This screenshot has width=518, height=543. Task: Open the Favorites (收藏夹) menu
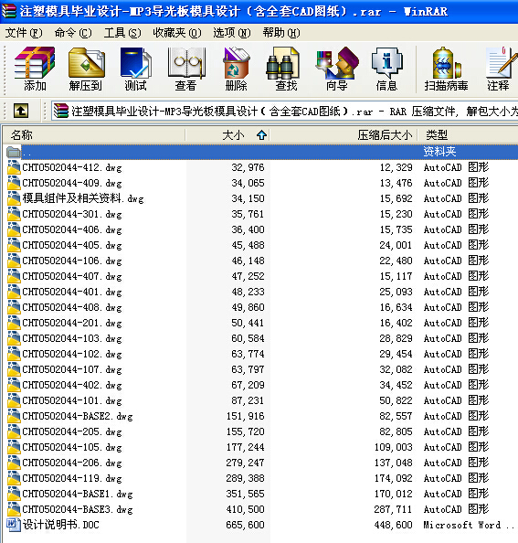click(x=177, y=33)
